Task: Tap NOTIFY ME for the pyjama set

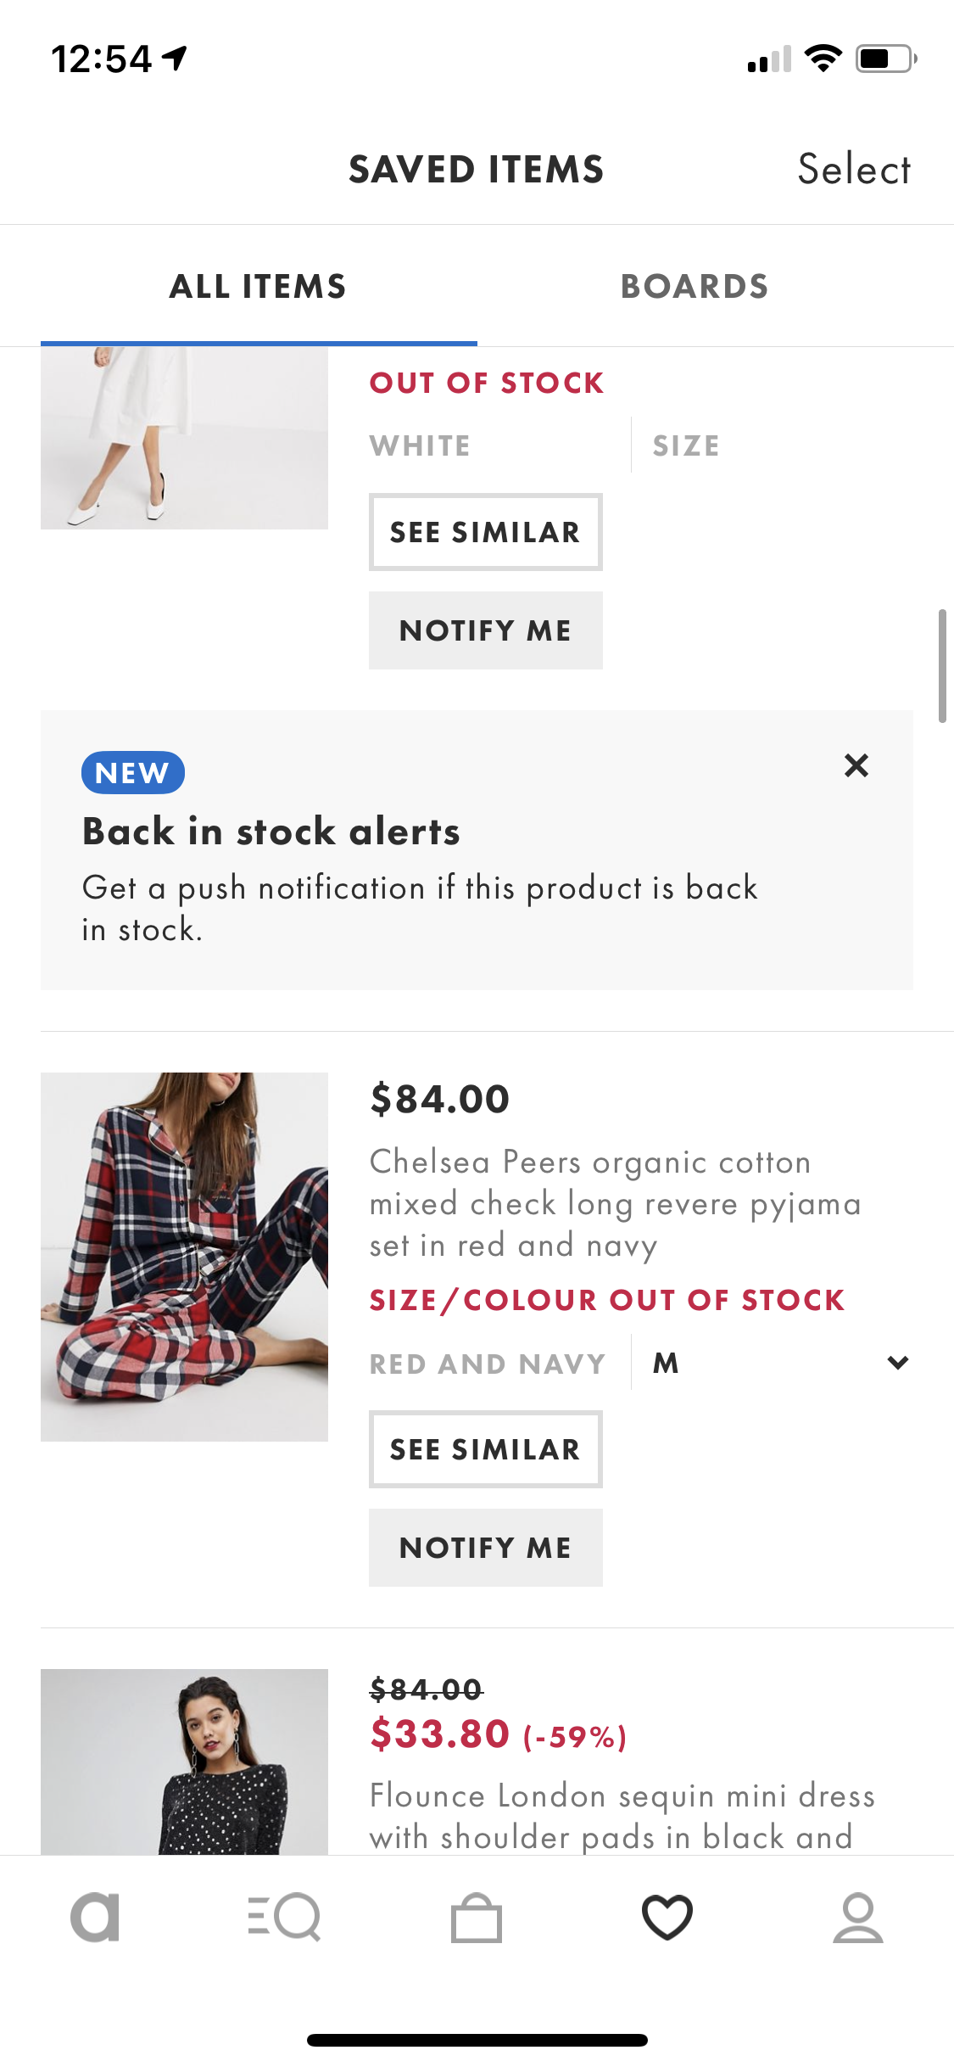Action: [x=486, y=1548]
